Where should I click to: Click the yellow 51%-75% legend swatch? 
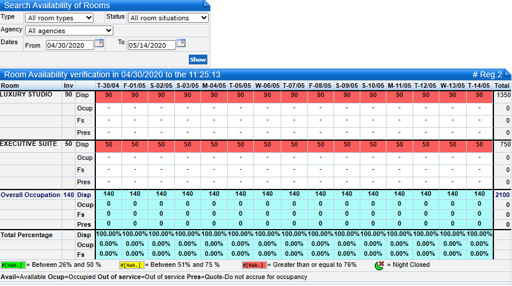[x=131, y=265]
